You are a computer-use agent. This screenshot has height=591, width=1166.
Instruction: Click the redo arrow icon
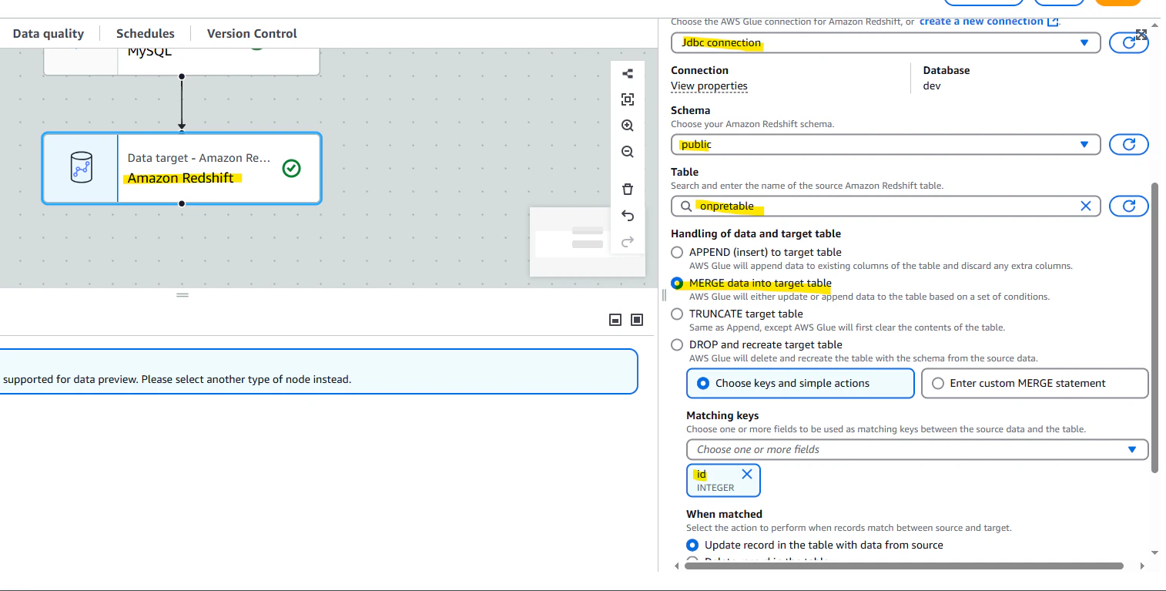click(628, 242)
